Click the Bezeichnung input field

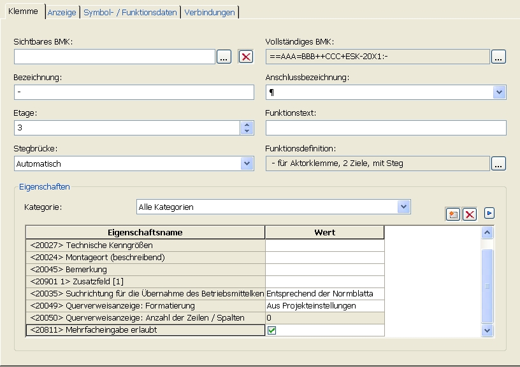[134, 92]
